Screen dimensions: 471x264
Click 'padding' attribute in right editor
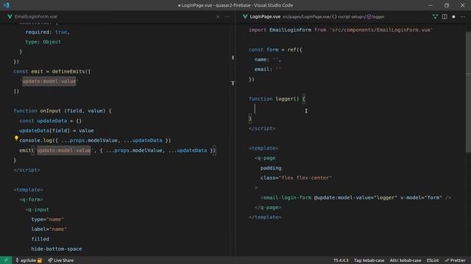(x=271, y=168)
